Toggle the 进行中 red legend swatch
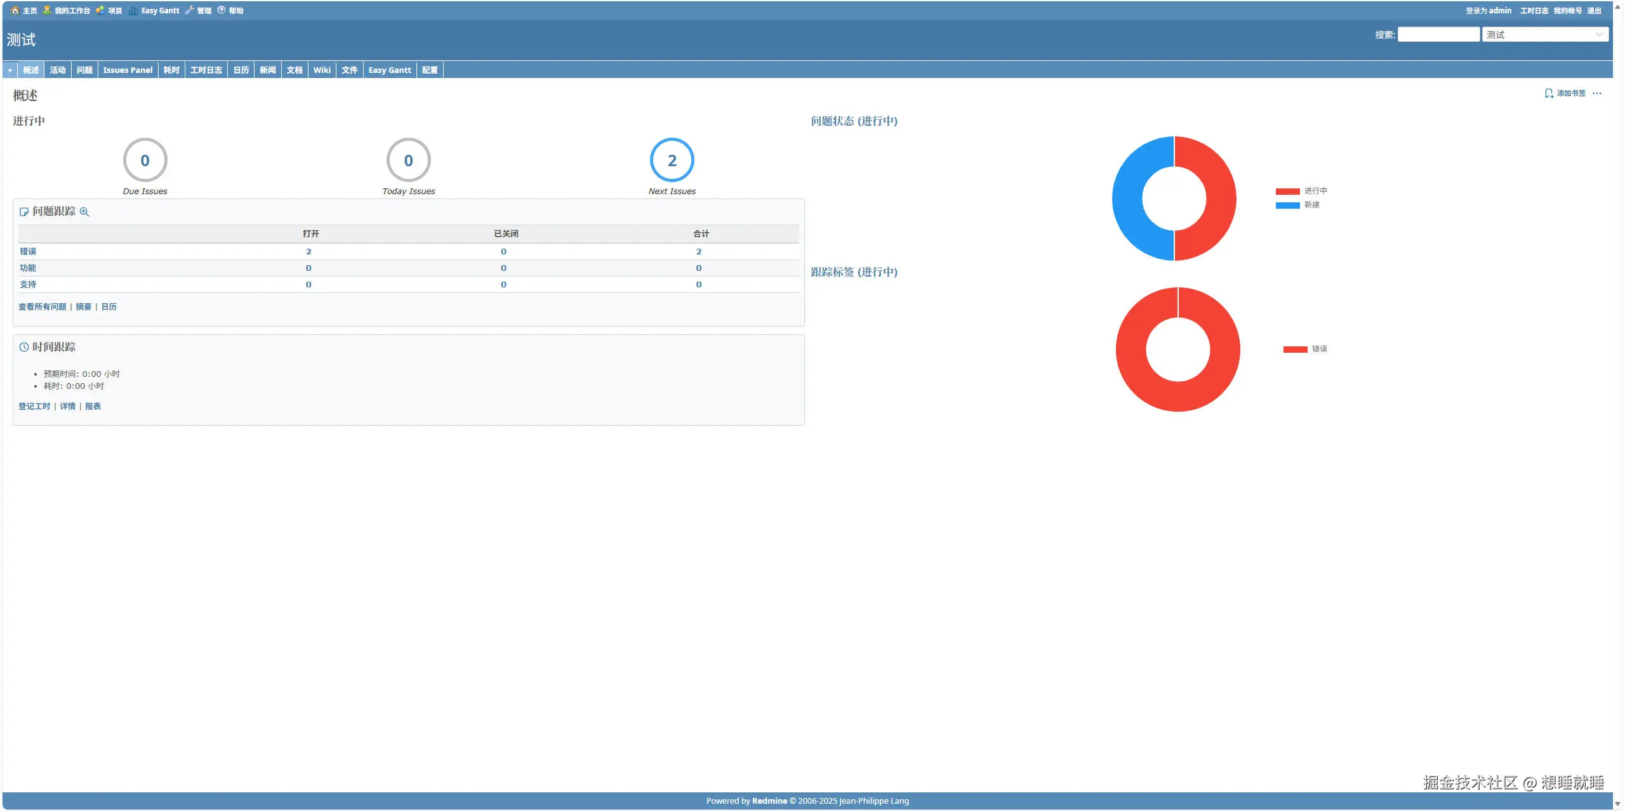This screenshot has height=812, width=1625. point(1287,191)
